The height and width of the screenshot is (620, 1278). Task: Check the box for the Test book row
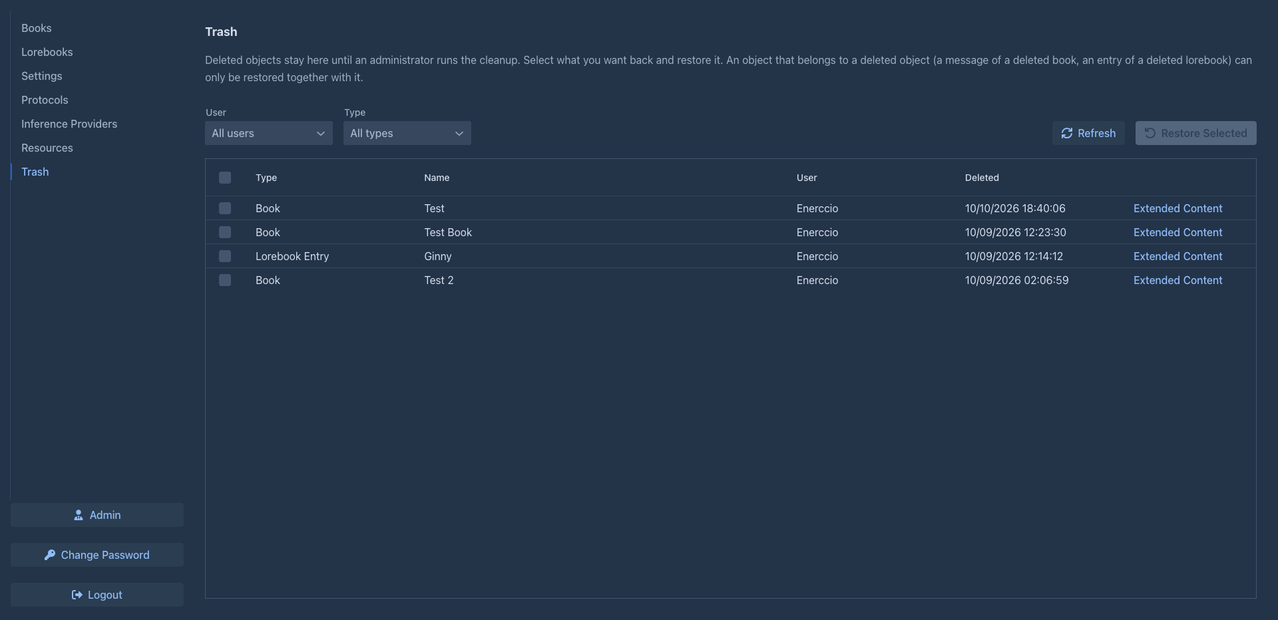coord(225,208)
